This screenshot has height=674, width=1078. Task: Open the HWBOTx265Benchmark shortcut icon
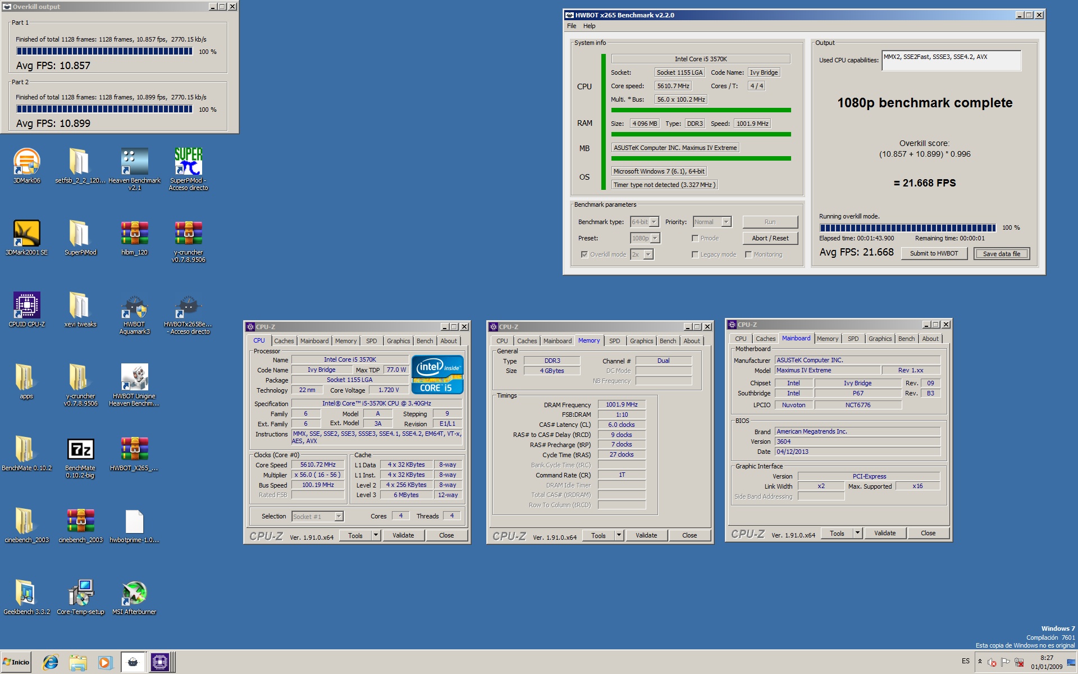[188, 306]
